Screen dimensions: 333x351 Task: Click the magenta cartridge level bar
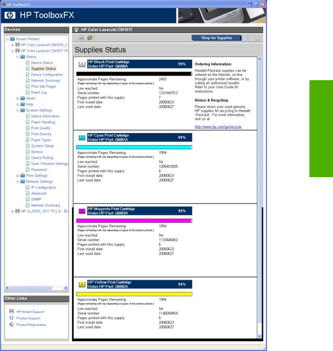click(x=134, y=221)
